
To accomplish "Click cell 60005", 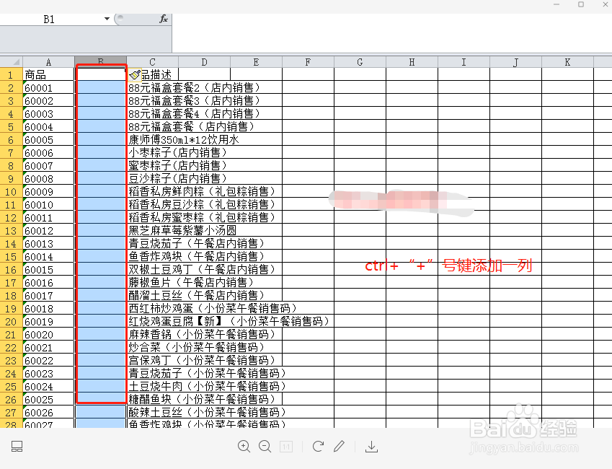I will pos(48,139).
